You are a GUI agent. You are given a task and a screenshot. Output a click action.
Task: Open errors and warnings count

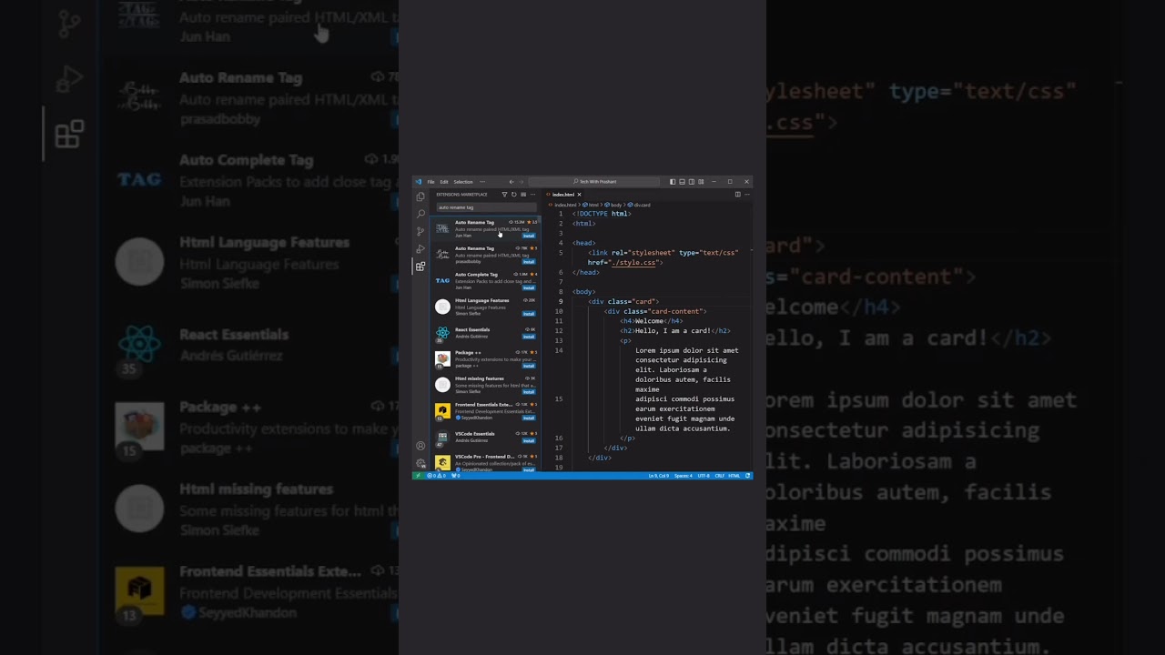pos(436,476)
